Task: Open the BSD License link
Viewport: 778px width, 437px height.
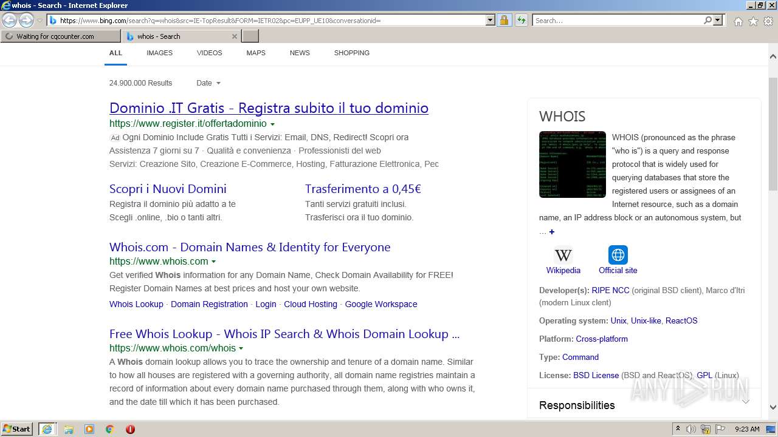Action: (596, 376)
